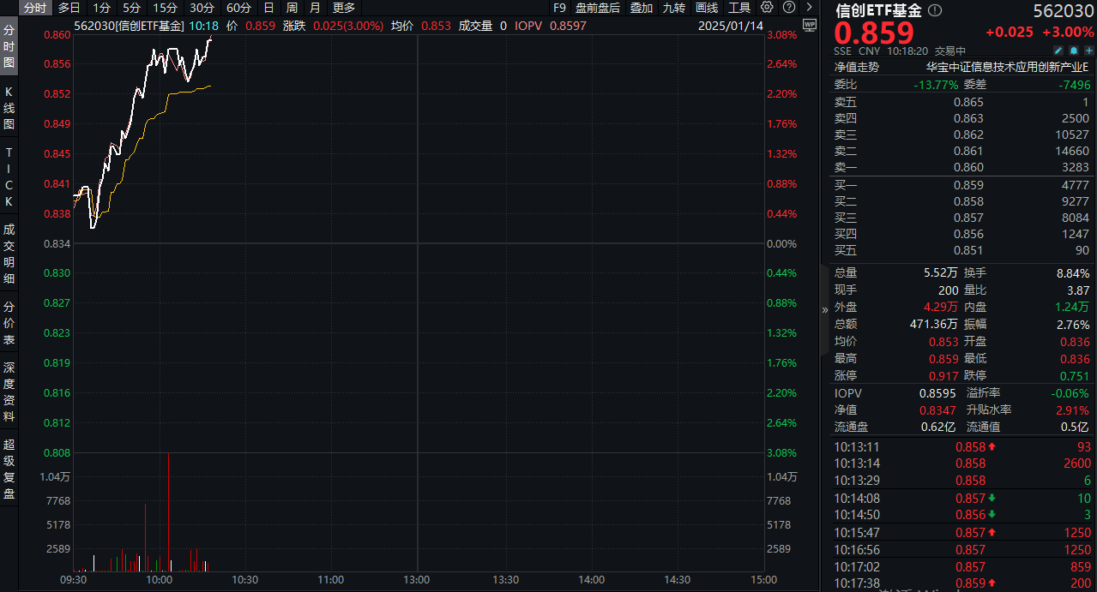Click the tall red volume bar after 10:00
Image resolution: width=1097 pixels, height=592 pixels.
click(x=168, y=511)
